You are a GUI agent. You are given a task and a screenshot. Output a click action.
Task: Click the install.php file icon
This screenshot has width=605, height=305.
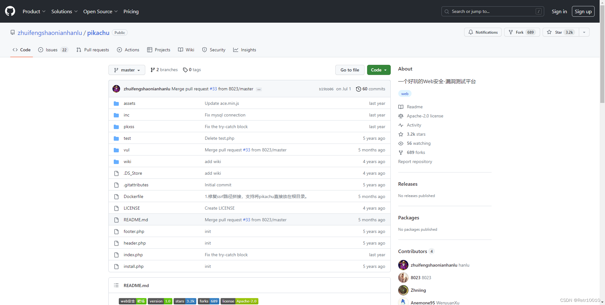[116, 267]
